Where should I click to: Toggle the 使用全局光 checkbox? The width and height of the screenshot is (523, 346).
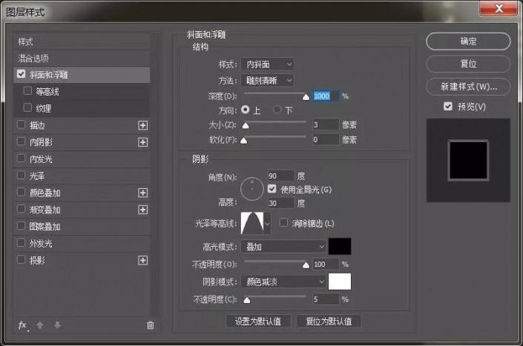pyautogui.click(x=272, y=189)
